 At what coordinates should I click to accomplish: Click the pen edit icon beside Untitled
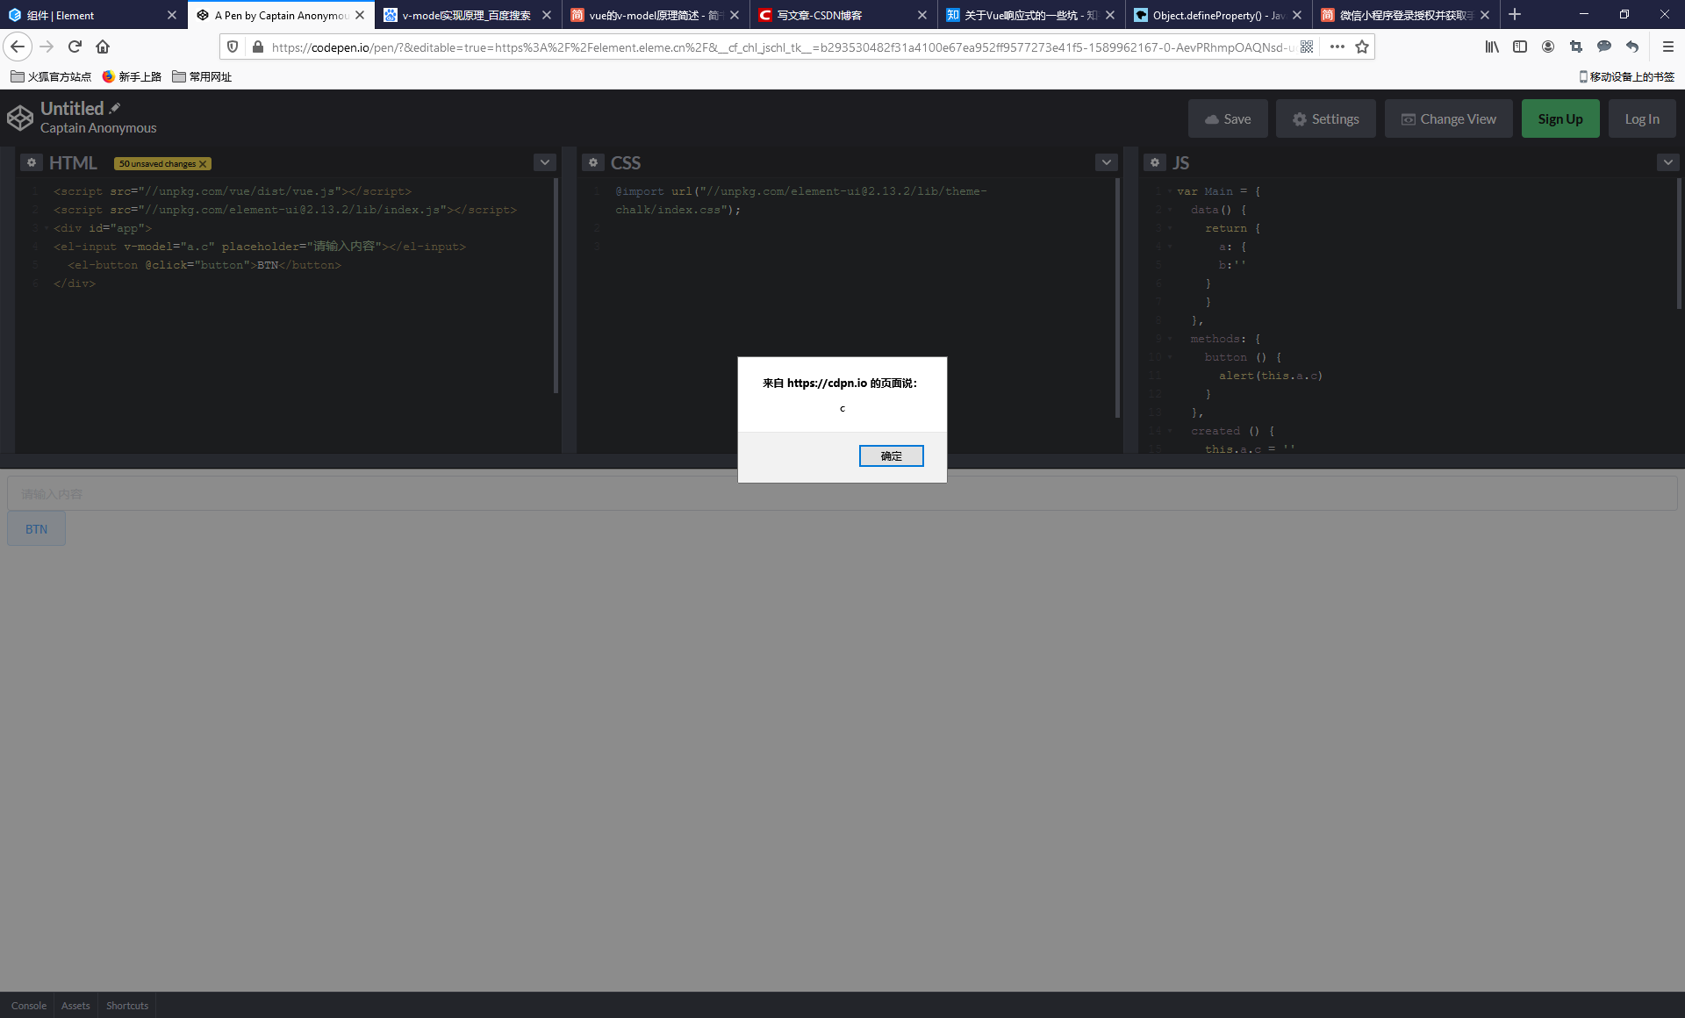(115, 107)
